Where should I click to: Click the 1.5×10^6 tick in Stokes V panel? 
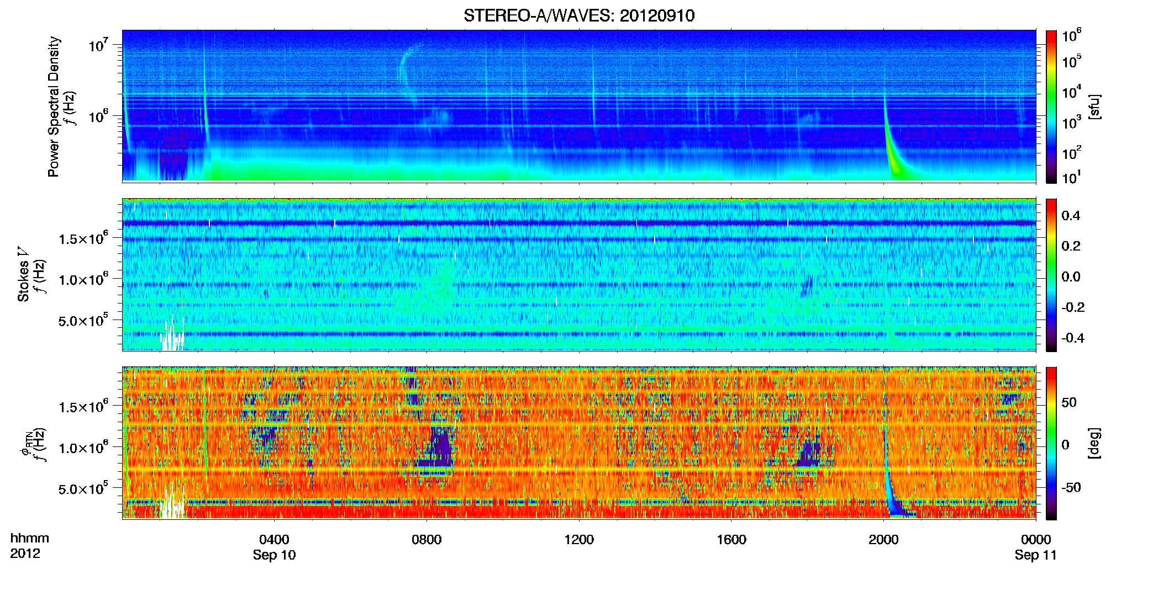(x=83, y=238)
